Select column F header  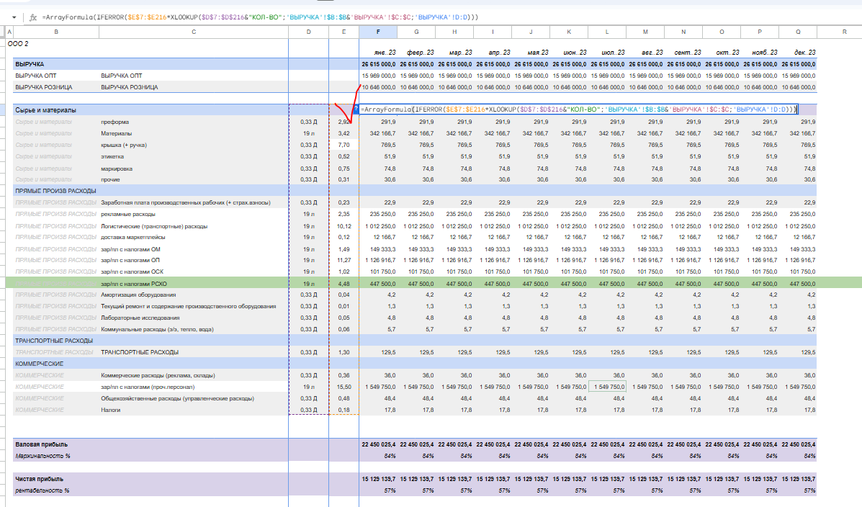point(378,32)
